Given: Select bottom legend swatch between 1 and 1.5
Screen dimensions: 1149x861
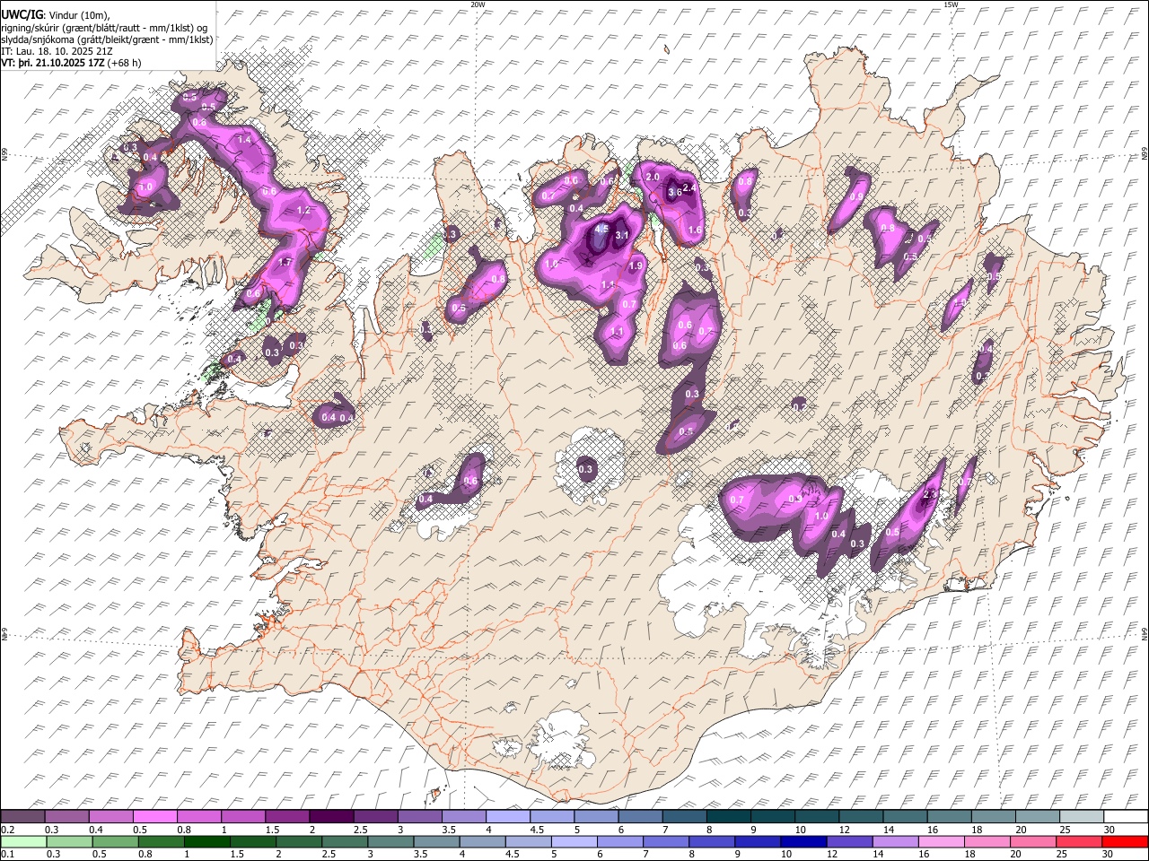Looking at the screenshot, I should (208, 841).
